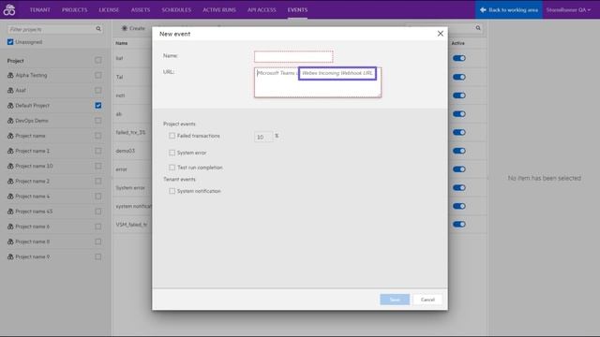Check the Alpha Testing project checkbox
The width and height of the screenshot is (600, 337).
(98, 75)
